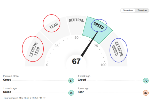
Task: Click the gauge needle pointer
Action: (x=89, y=44)
